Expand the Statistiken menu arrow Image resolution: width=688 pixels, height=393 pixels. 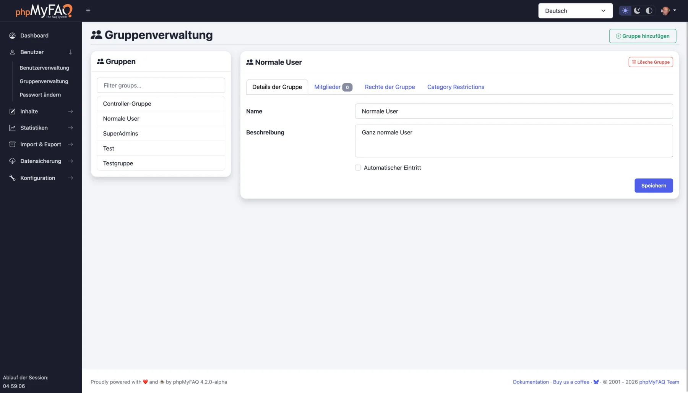pos(70,128)
